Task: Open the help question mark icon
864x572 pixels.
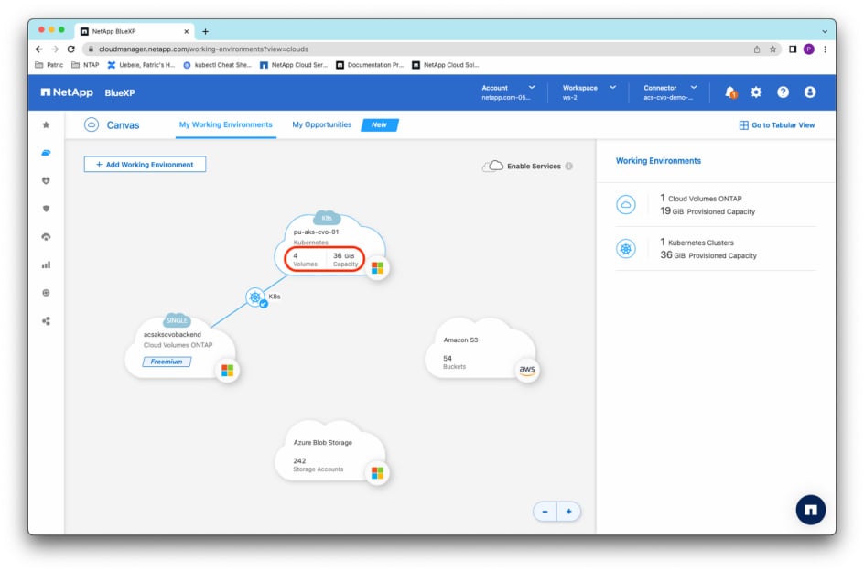Action: point(783,92)
